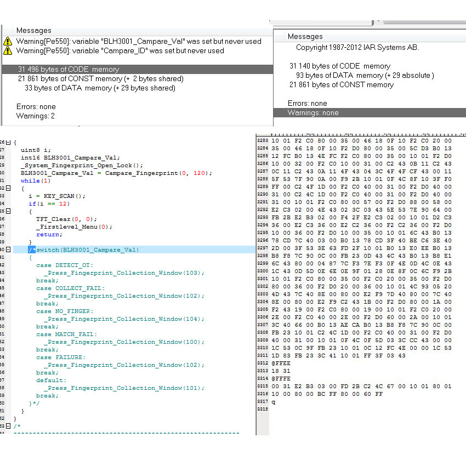Click the '_Firstlevel_Menu(0);' call
466x466 pixels.
click(75, 227)
